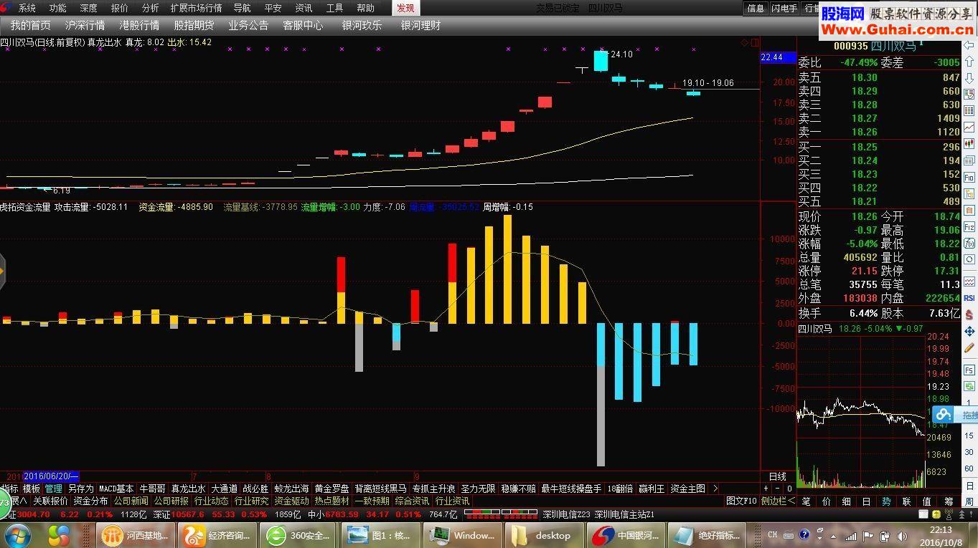Viewport: 978px width, 548px height.
Task: Click the RSI indicator icon
Action: [969, 298]
